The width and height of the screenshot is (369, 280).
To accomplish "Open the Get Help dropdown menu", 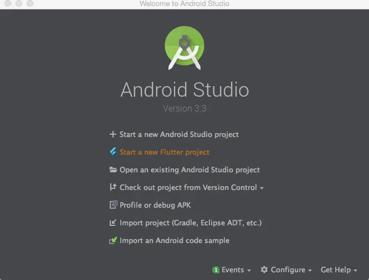I will pyautogui.click(x=339, y=270).
